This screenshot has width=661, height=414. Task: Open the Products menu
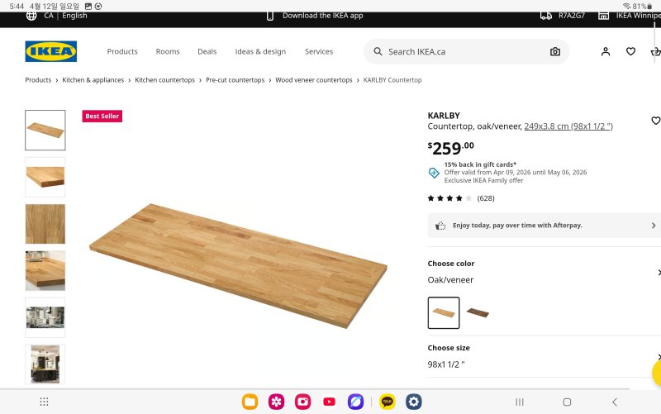click(122, 51)
